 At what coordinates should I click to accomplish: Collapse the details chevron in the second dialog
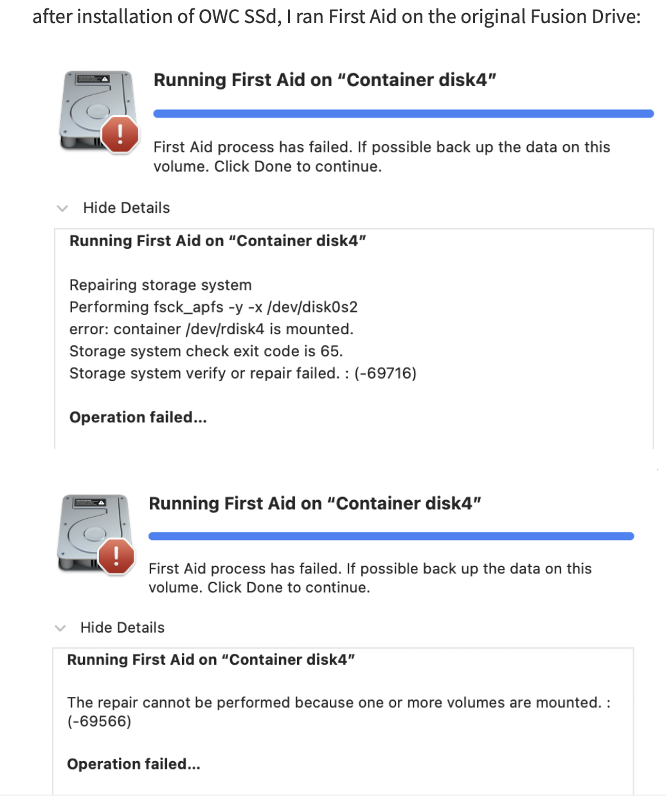point(60,628)
